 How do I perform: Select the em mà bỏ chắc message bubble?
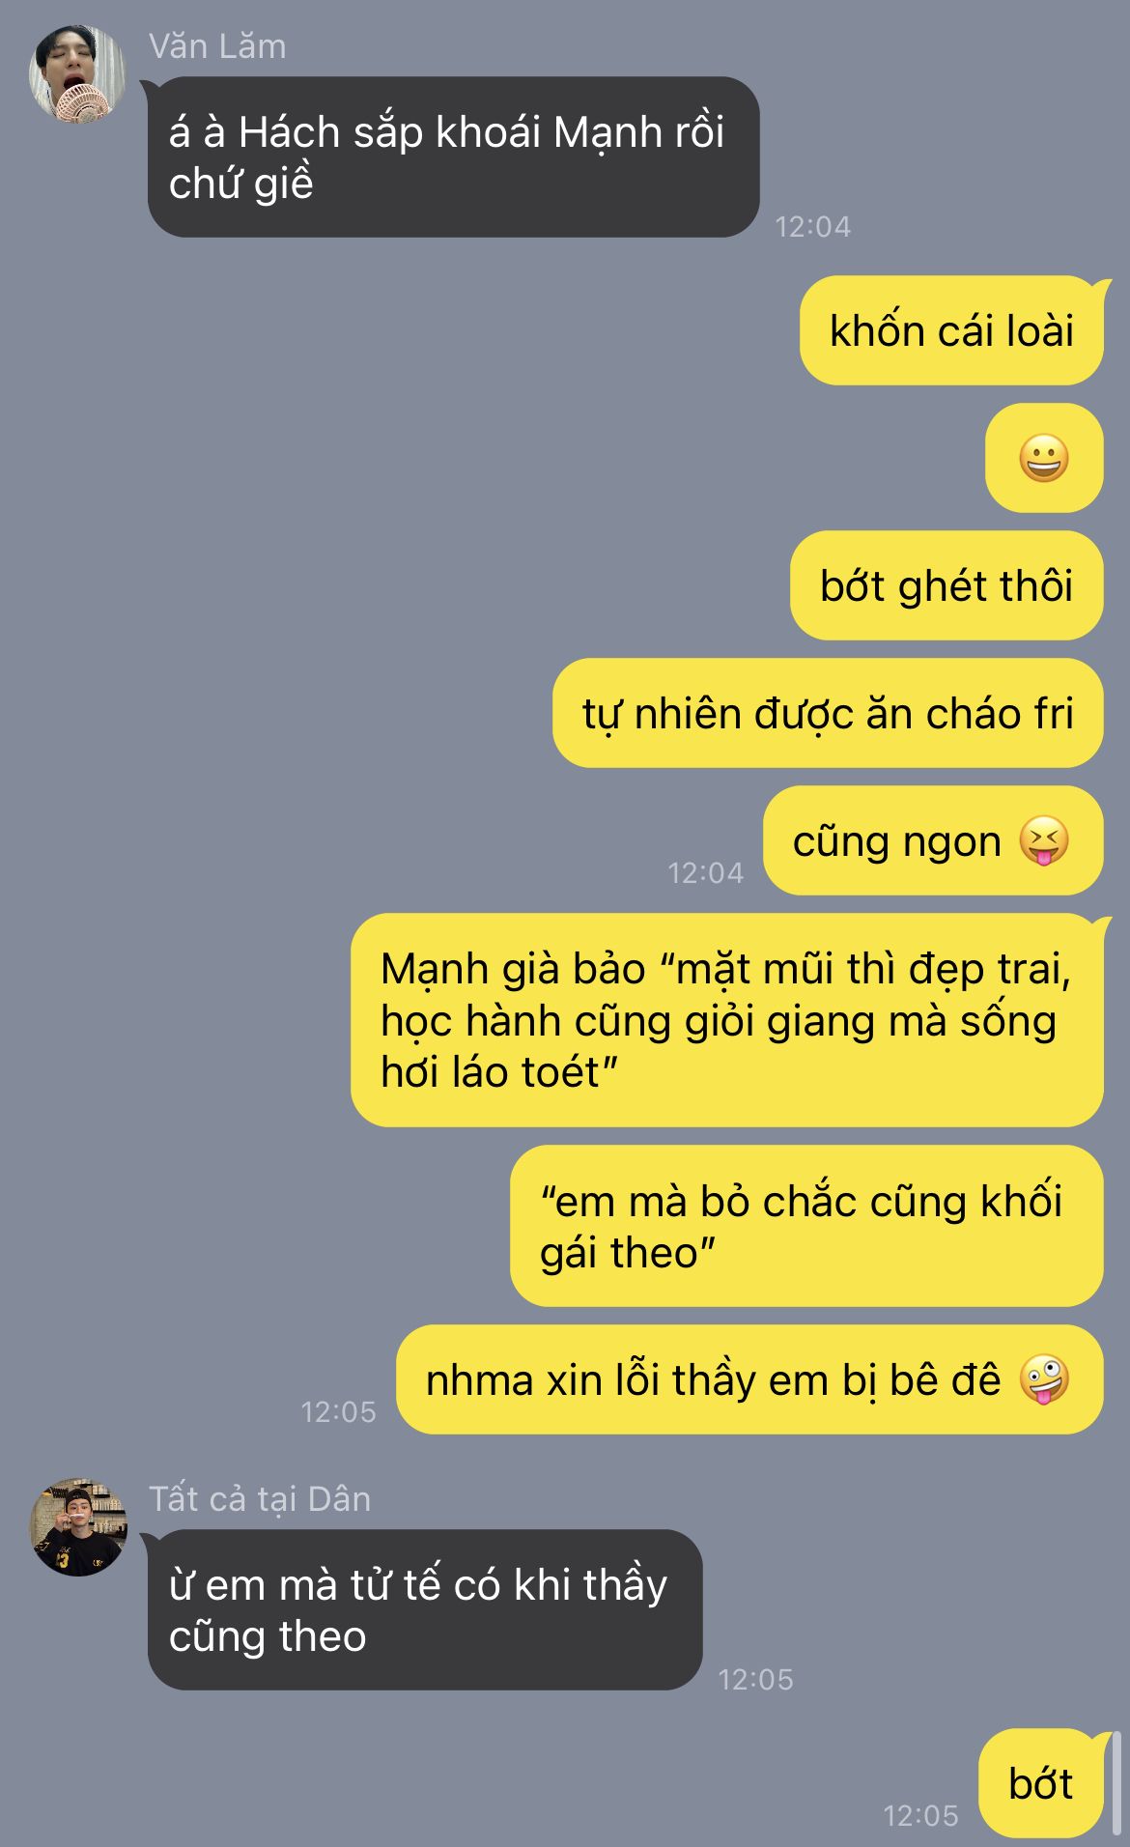[x=806, y=1226]
